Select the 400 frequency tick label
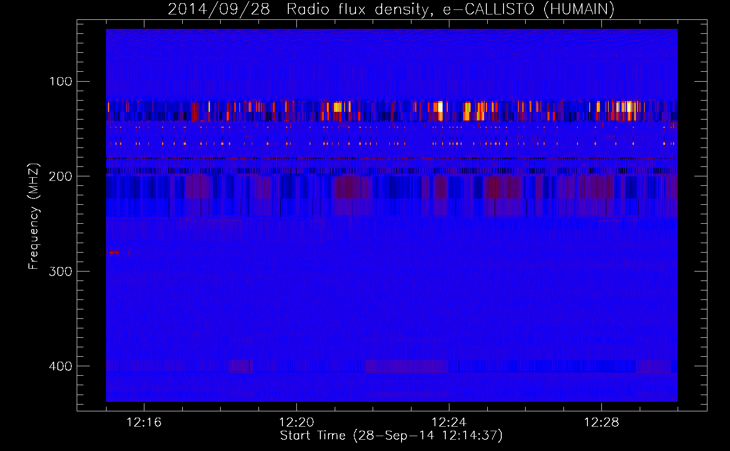 [x=61, y=366]
